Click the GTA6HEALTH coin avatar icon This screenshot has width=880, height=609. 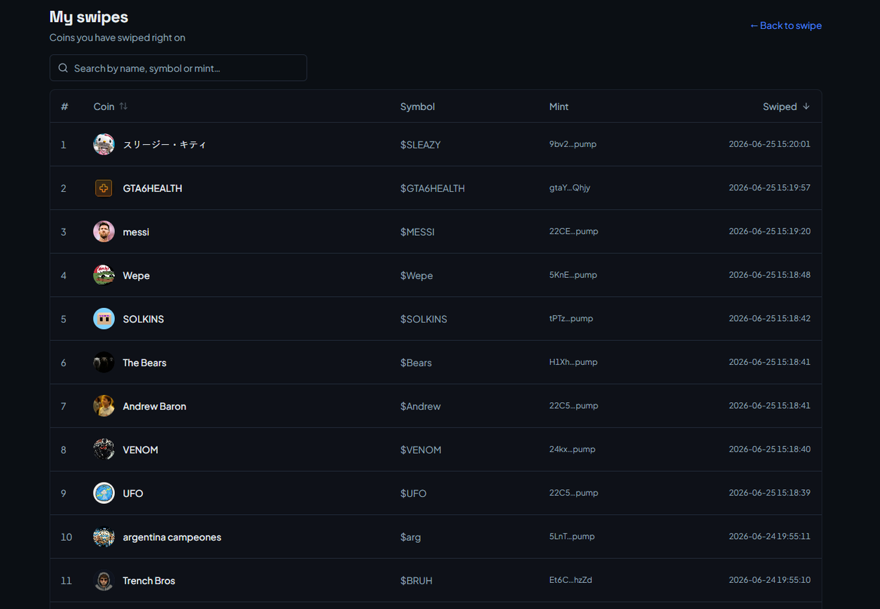click(x=104, y=188)
